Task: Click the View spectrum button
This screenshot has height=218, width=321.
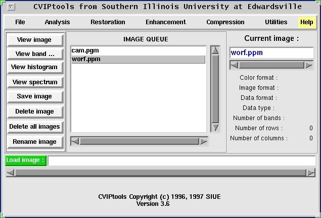Action: [34, 82]
